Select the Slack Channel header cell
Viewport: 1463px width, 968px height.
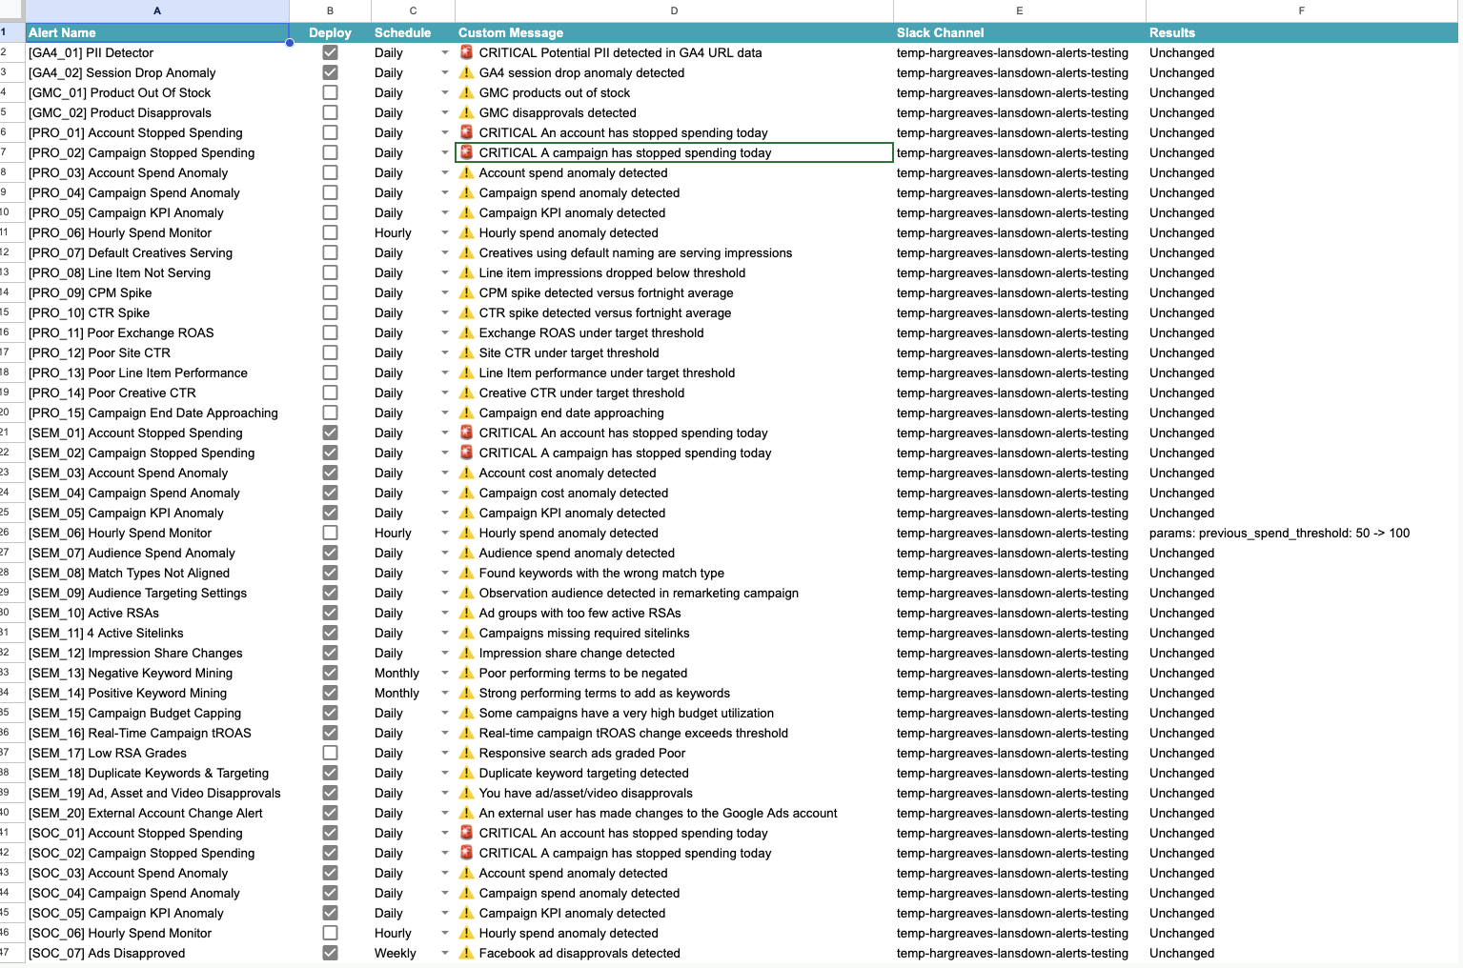pos(1019,32)
